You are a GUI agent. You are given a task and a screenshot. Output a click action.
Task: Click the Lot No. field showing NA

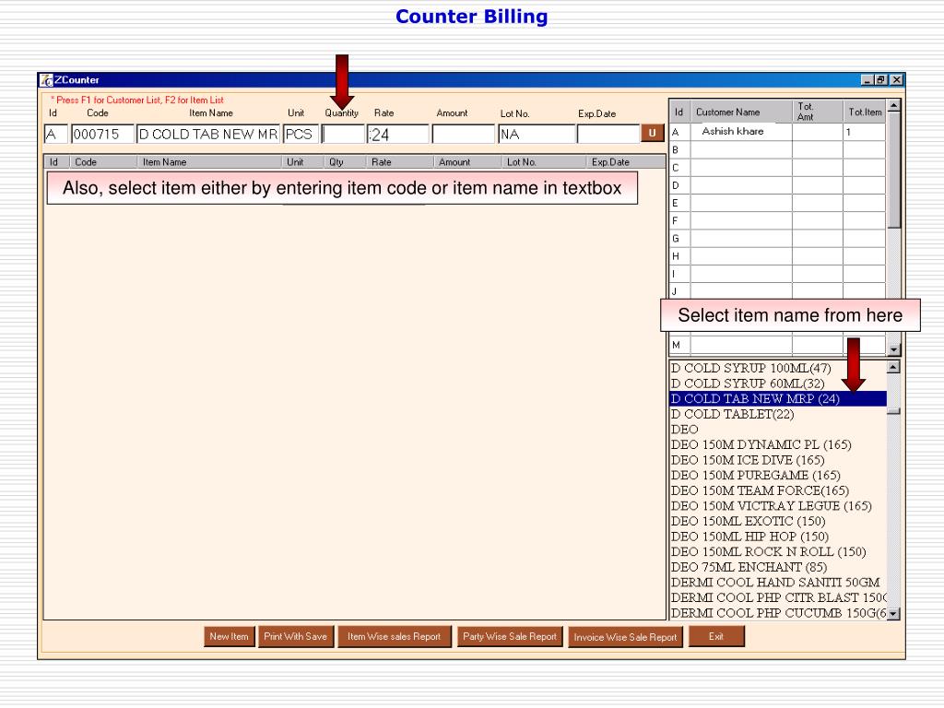pyautogui.click(x=537, y=134)
